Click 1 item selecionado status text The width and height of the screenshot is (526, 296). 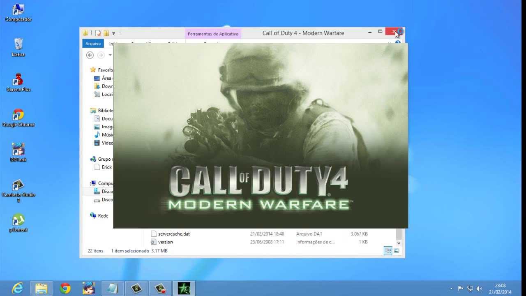pyautogui.click(x=130, y=250)
